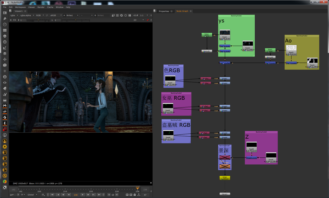Toggle the region of interest button
329x198 pixels.
[126, 15]
